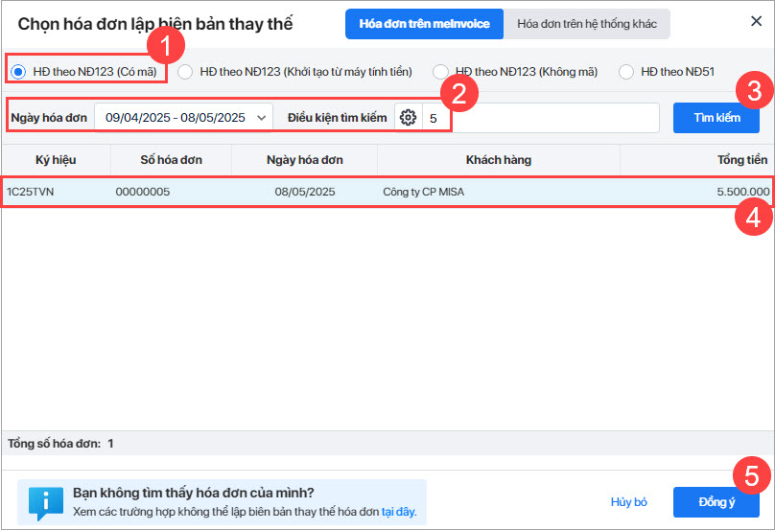The height and width of the screenshot is (530, 775).
Task: Switch to Hóa đơn trên hệ thống khác tab
Action: [587, 24]
